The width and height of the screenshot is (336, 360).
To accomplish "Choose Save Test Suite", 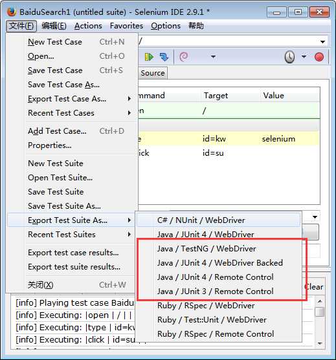I will (x=72, y=192).
